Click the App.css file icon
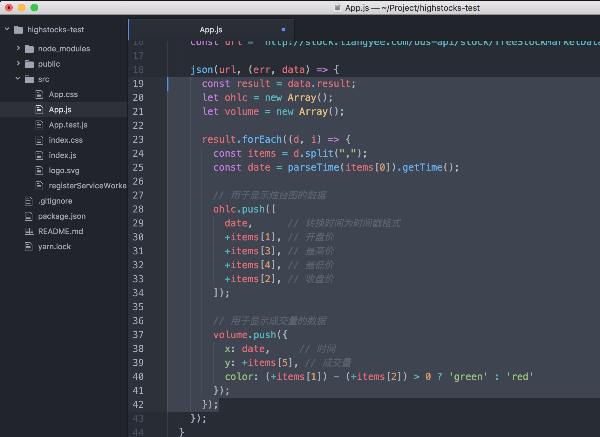600x437 pixels. pos(39,95)
